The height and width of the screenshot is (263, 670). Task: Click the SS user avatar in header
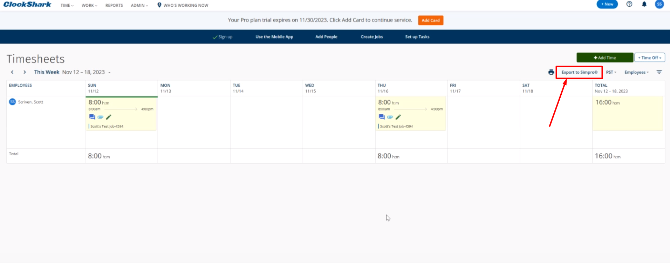coord(659,5)
